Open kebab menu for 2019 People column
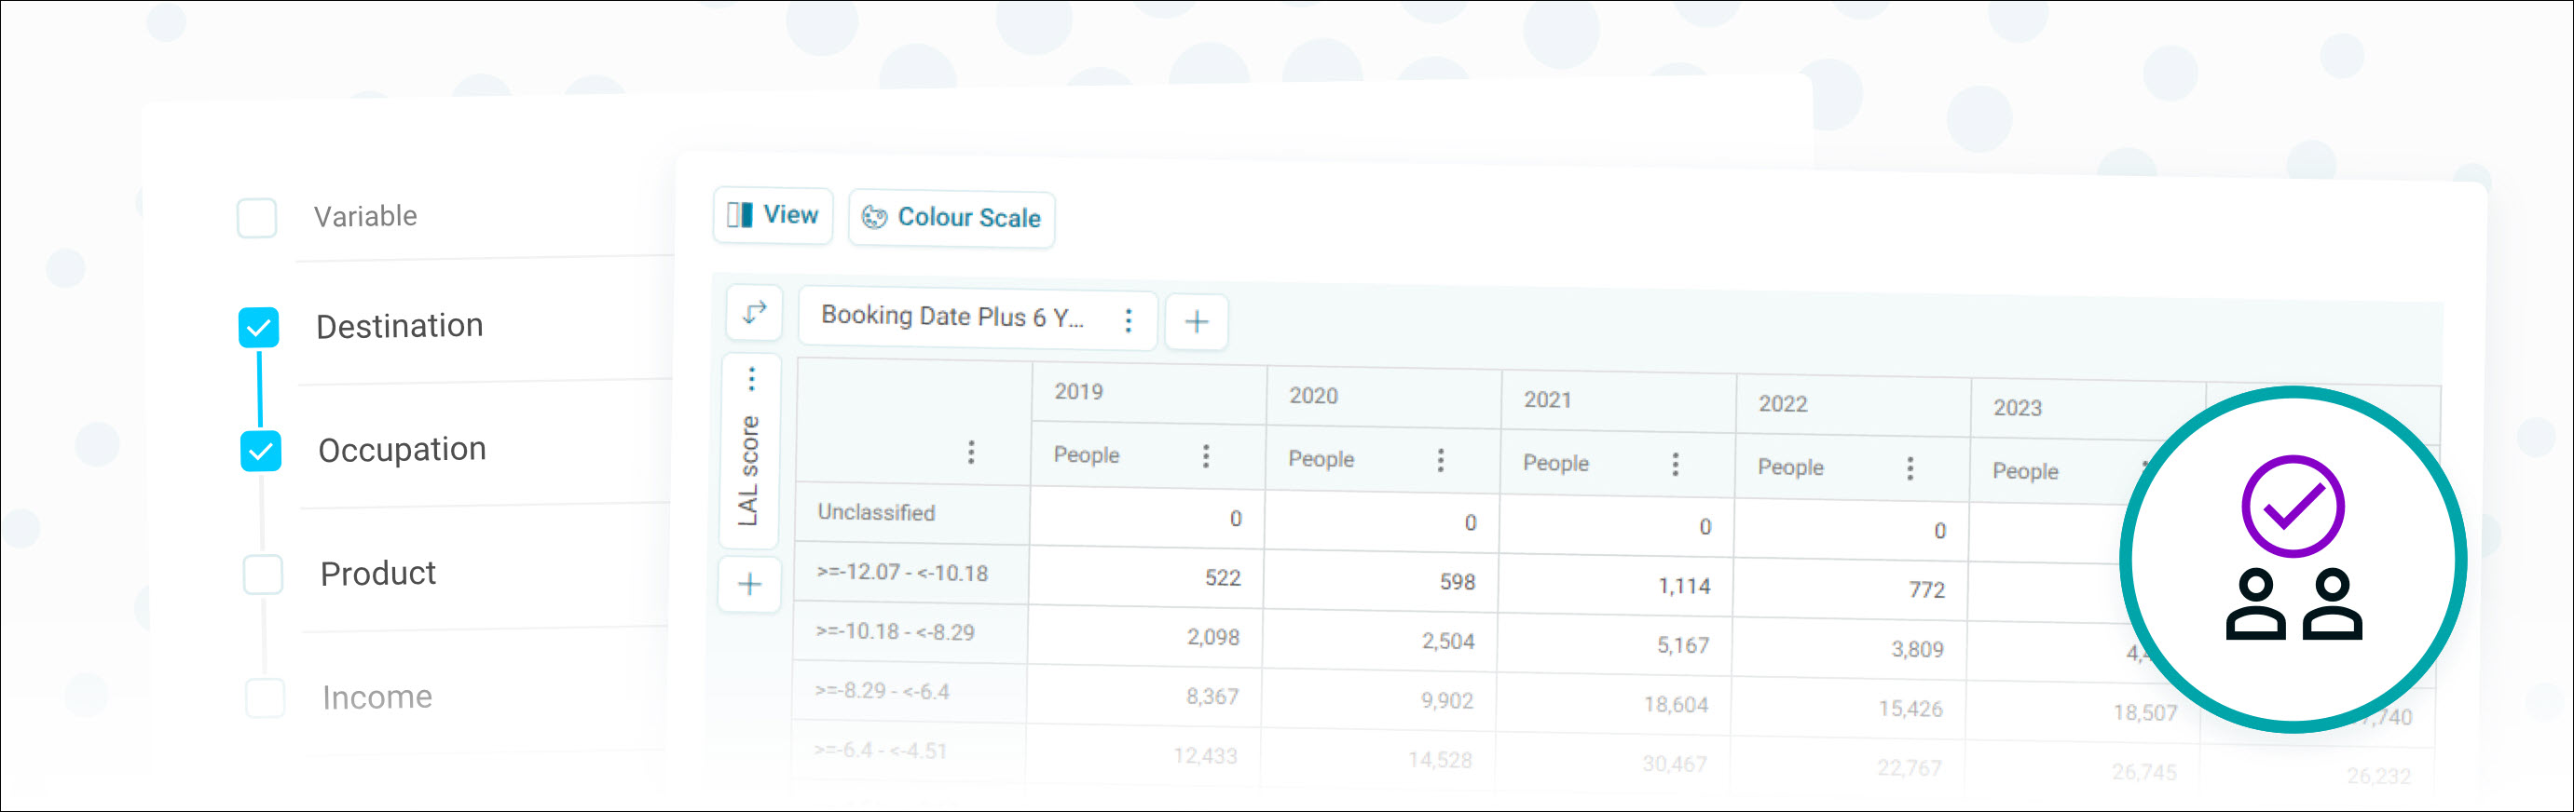This screenshot has height=812, width=2574. [1206, 456]
